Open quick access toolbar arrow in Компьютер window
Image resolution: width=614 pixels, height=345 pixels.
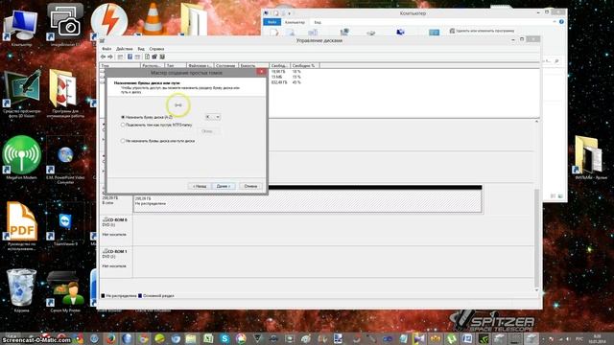tap(290, 13)
